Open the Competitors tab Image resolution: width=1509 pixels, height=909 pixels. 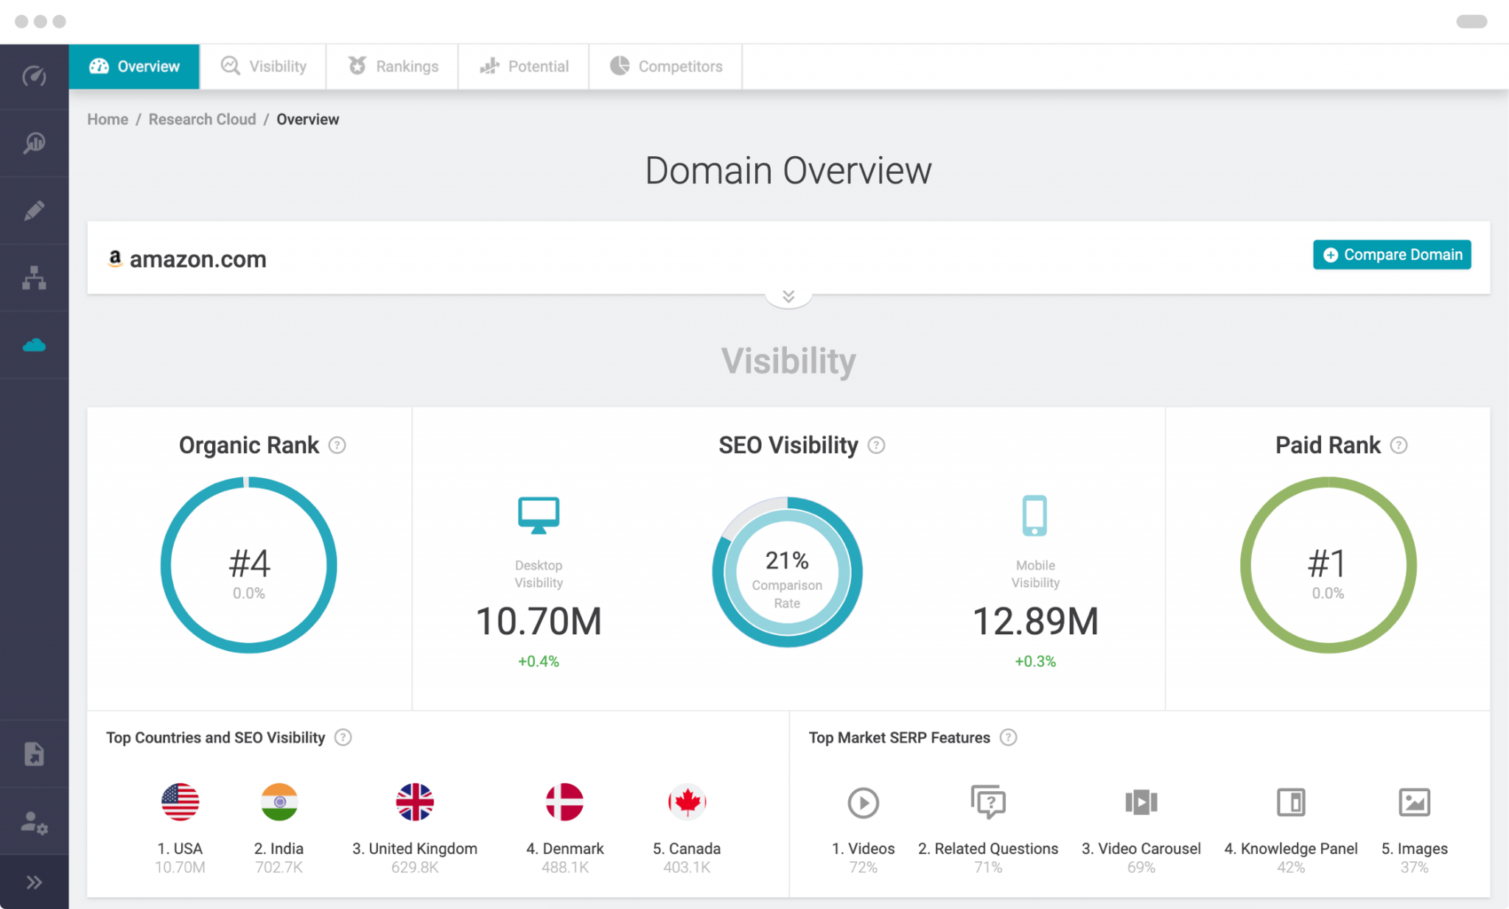click(665, 66)
